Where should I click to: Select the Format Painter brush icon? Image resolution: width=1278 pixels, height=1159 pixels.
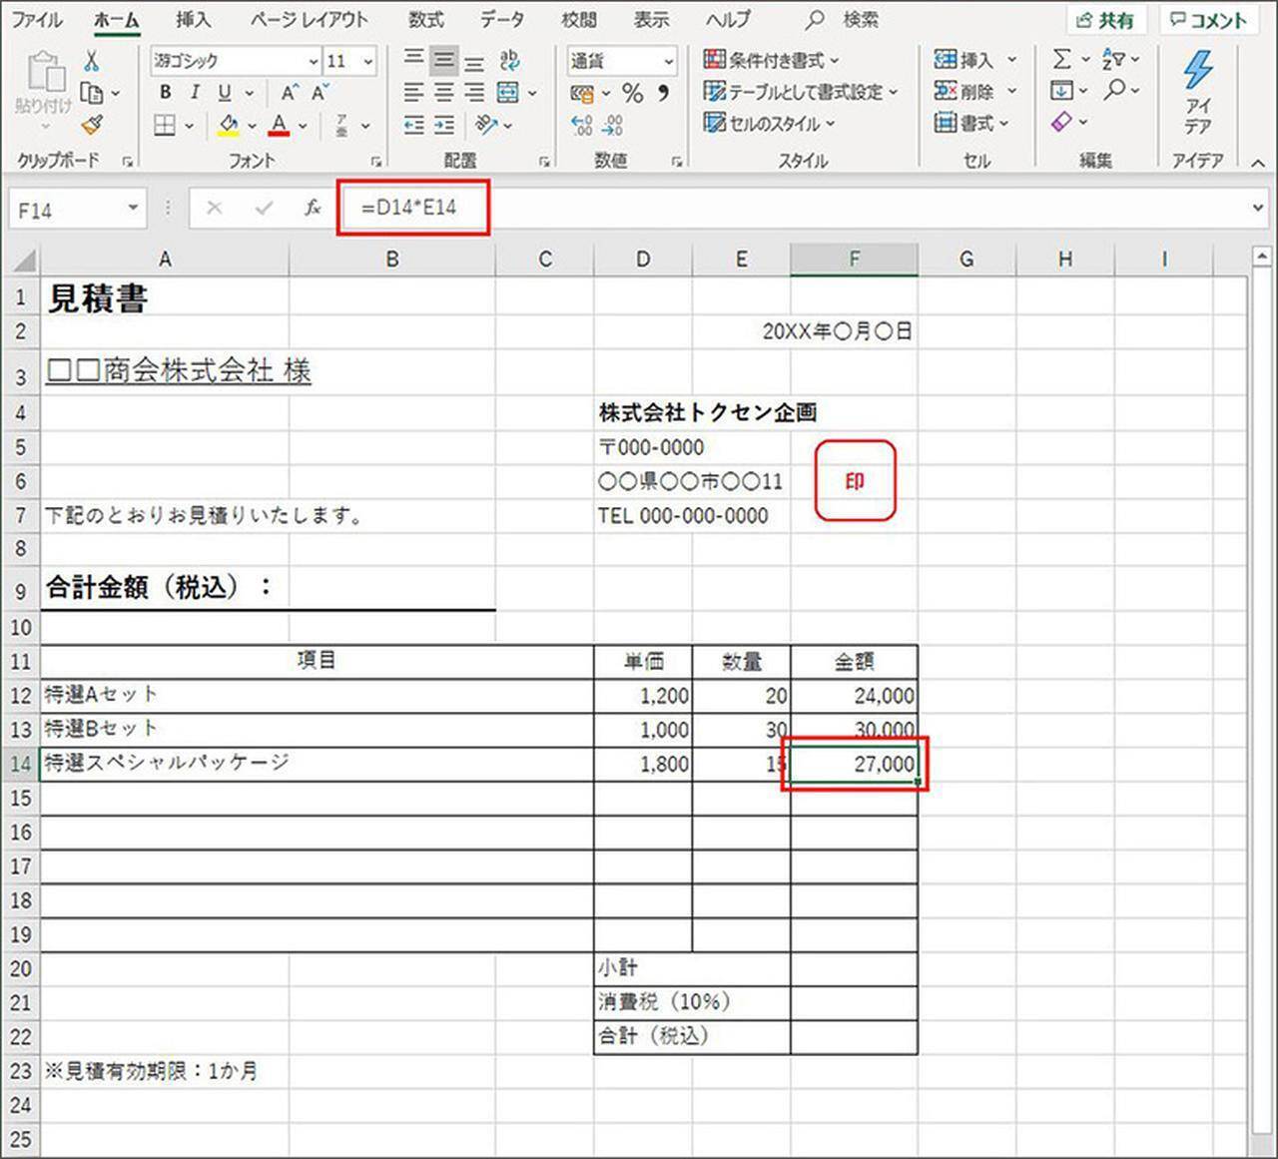click(x=92, y=125)
